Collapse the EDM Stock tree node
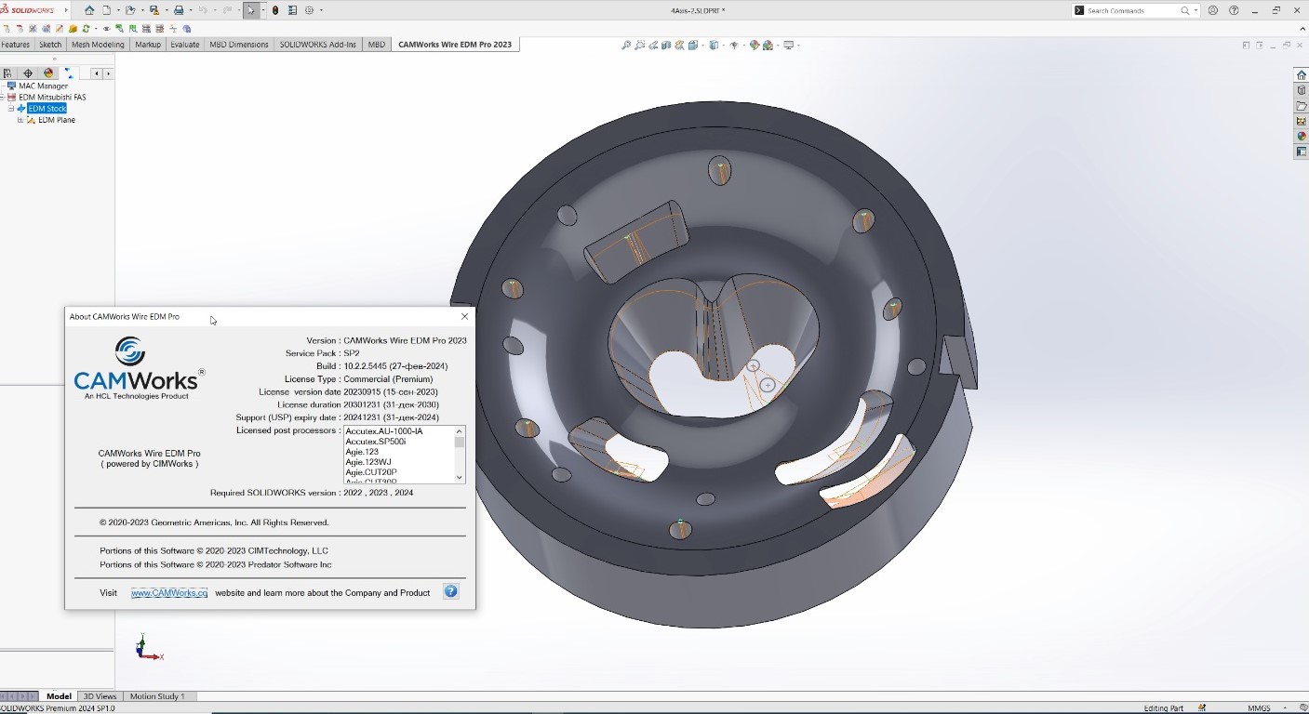 (x=10, y=109)
